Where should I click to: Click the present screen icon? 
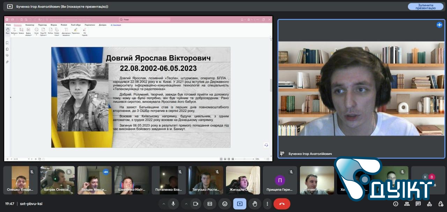pyautogui.click(x=240, y=204)
